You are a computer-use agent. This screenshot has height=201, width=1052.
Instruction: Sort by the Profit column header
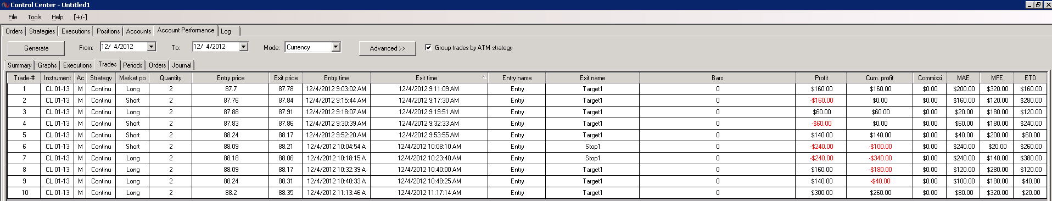(821, 78)
